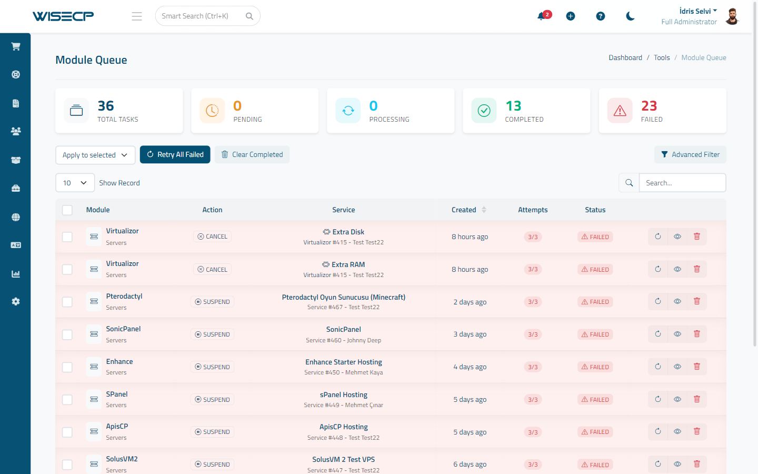Click the 36 TOTAL TASKS stat card
Image resolution: width=758 pixels, height=474 pixels.
pos(119,111)
